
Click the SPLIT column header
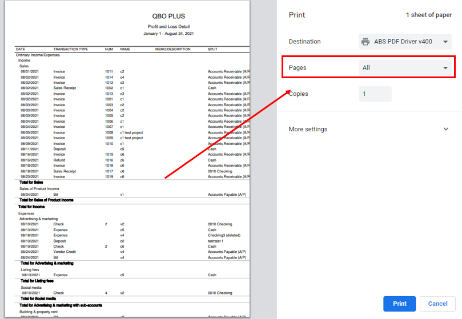coord(212,49)
